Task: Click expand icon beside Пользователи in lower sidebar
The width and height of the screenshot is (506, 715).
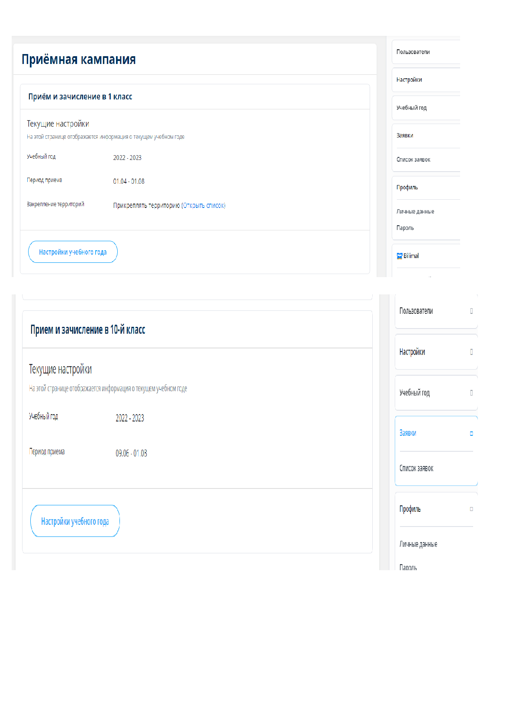Action: 471,311
